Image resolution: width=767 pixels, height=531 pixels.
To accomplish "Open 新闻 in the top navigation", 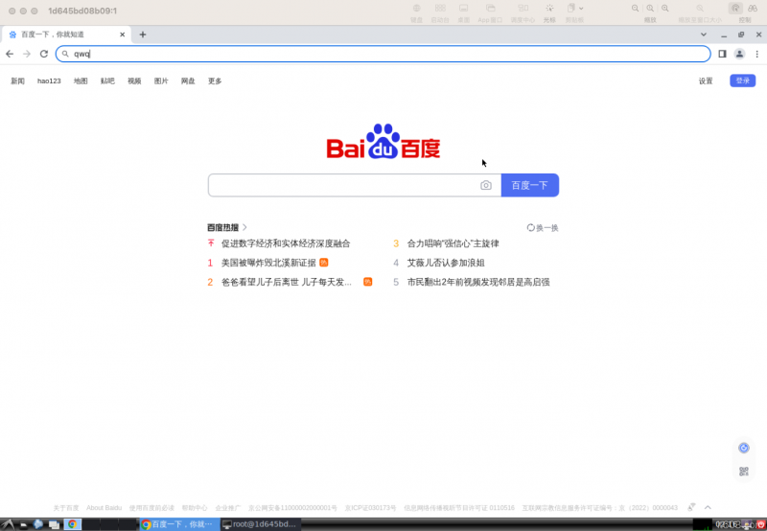I will tap(17, 81).
